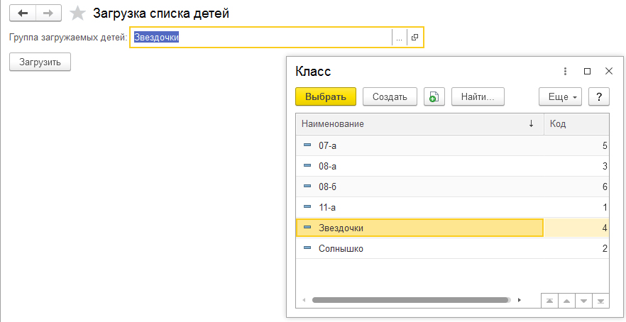Click code cell 3 of row 08-а
The width and height of the screenshot is (626, 322).
(x=576, y=166)
